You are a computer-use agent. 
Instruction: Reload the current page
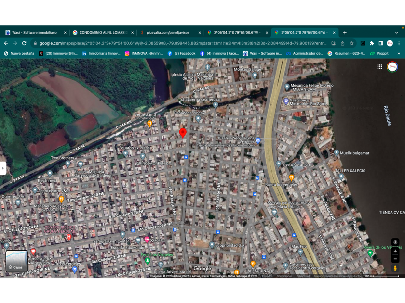(24, 43)
